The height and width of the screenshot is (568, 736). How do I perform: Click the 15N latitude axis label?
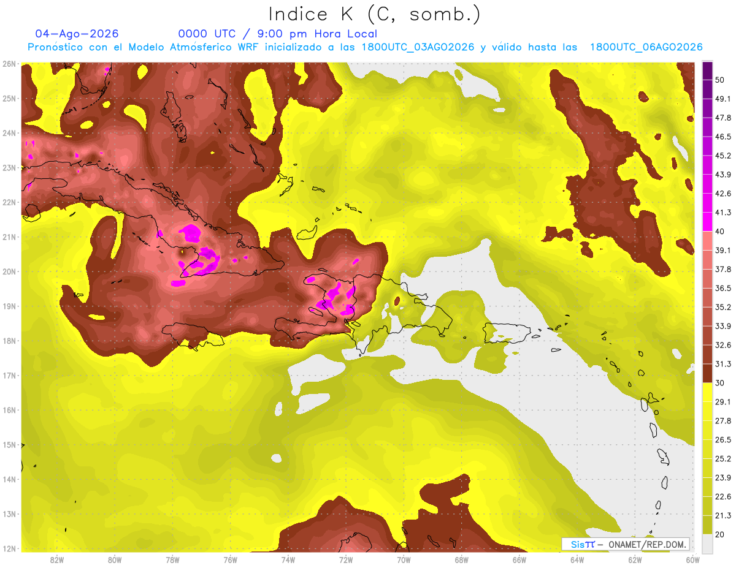coord(9,445)
